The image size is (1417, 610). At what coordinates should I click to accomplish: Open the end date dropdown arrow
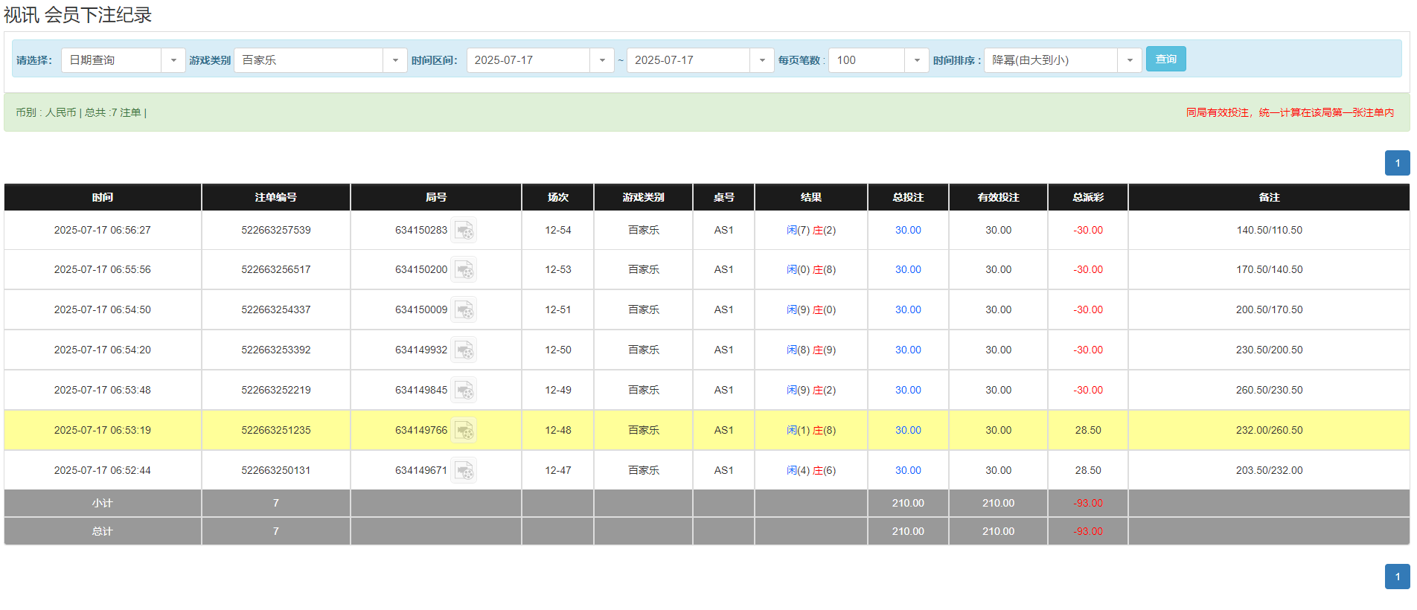[x=761, y=60]
